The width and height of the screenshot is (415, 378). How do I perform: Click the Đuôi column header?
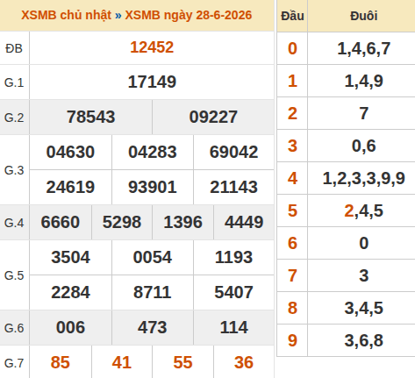(364, 16)
